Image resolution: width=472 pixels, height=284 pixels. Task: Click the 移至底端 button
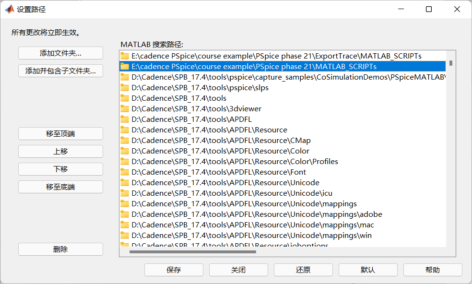pyautogui.click(x=60, y=187)
